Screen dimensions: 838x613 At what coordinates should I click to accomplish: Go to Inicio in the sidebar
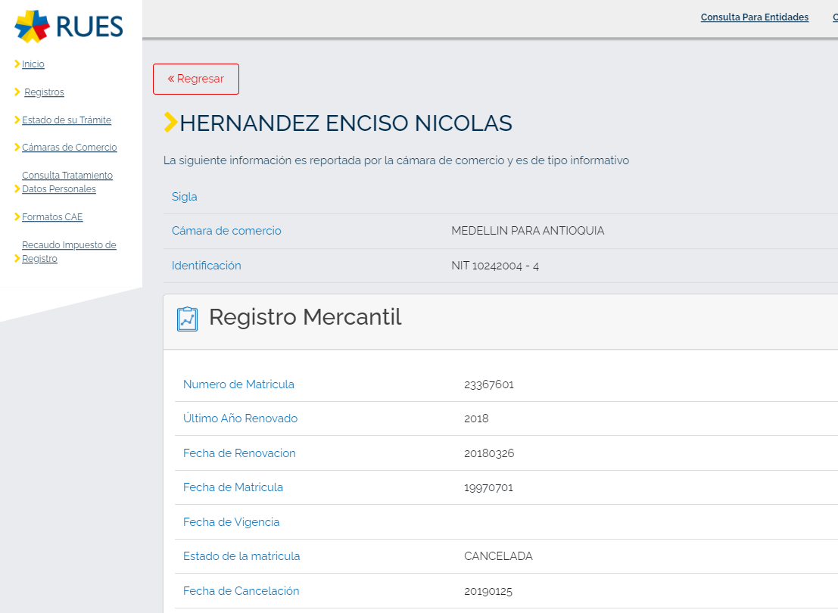[x=33, y=64]
